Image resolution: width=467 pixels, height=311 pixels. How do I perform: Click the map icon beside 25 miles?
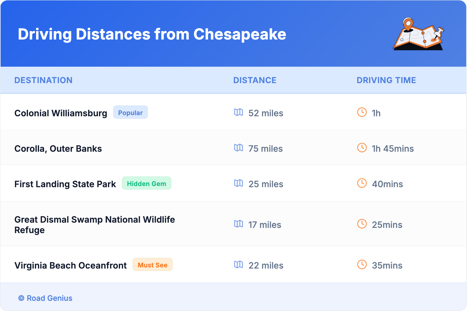(x=238, y=183)
